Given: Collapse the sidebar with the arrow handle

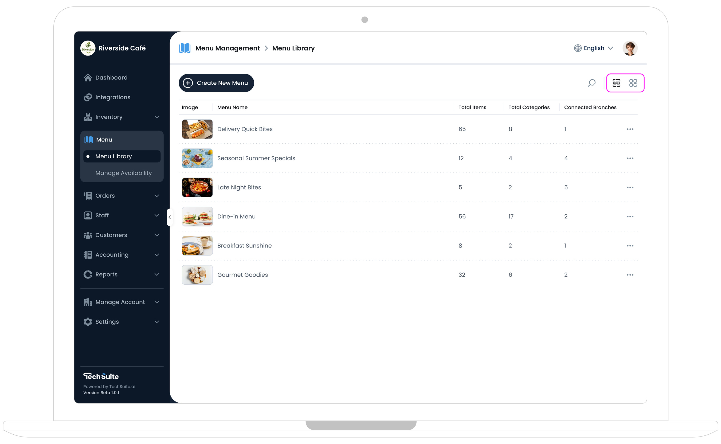Looking at the screenshot, I should coord(170,217).
